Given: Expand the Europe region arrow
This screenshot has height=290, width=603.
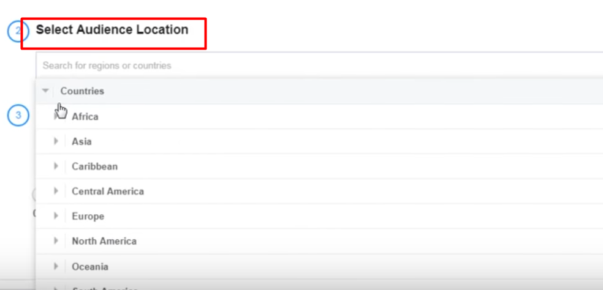Looking at the screenshot, I should [x=56, y=217].
